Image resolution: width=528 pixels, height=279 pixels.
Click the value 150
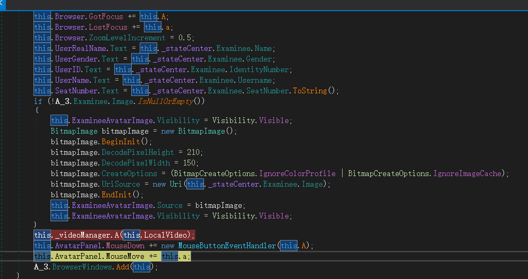(189, 163)
